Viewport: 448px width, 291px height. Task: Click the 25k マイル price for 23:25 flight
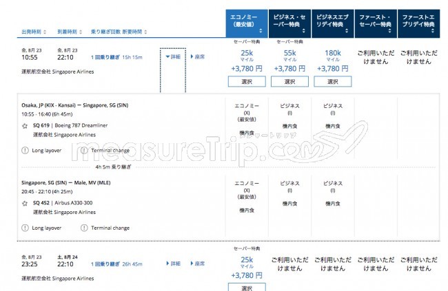click(x=247, y=262)
